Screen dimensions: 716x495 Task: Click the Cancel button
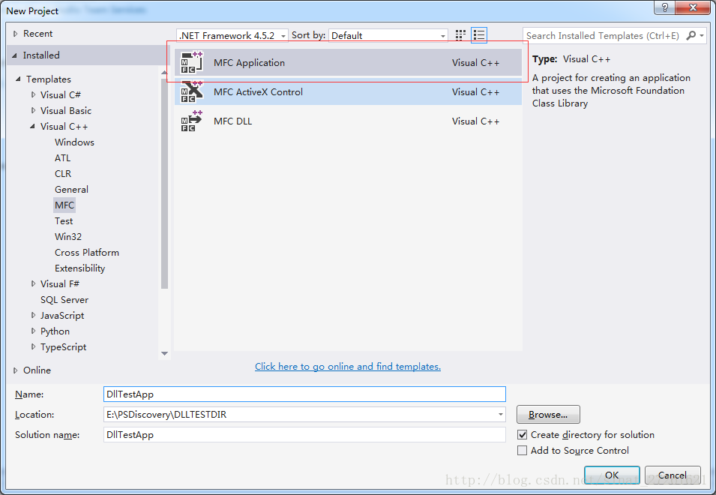tap(673, 475)
